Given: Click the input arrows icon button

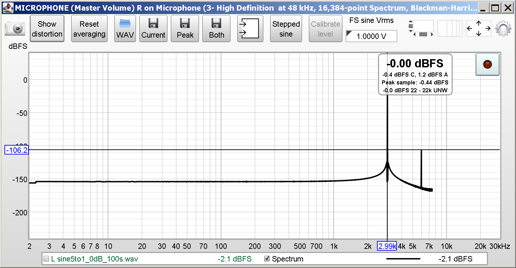Looking at the screenshot, I should tap(250, 29).
